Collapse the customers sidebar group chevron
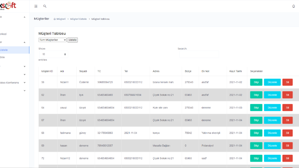This screenshot has height=168, width=299. click(x=25, y=42)
